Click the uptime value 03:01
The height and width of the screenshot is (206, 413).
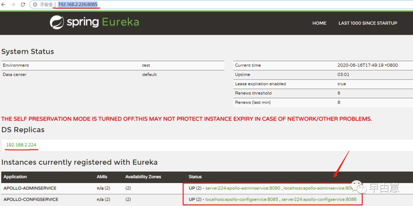tap(343, 75)
